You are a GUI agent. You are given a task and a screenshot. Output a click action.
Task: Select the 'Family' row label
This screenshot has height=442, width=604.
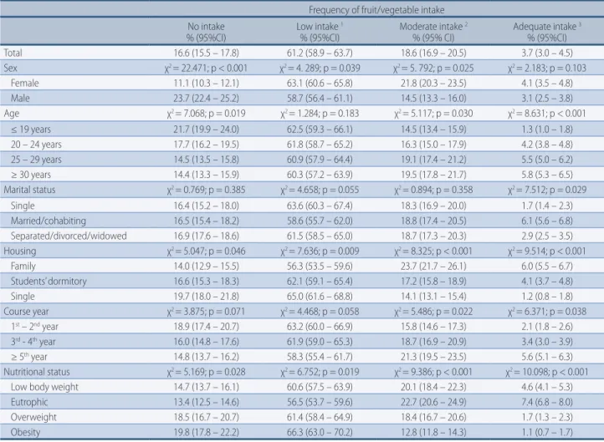pyautogui.click(x=23, y=267)
